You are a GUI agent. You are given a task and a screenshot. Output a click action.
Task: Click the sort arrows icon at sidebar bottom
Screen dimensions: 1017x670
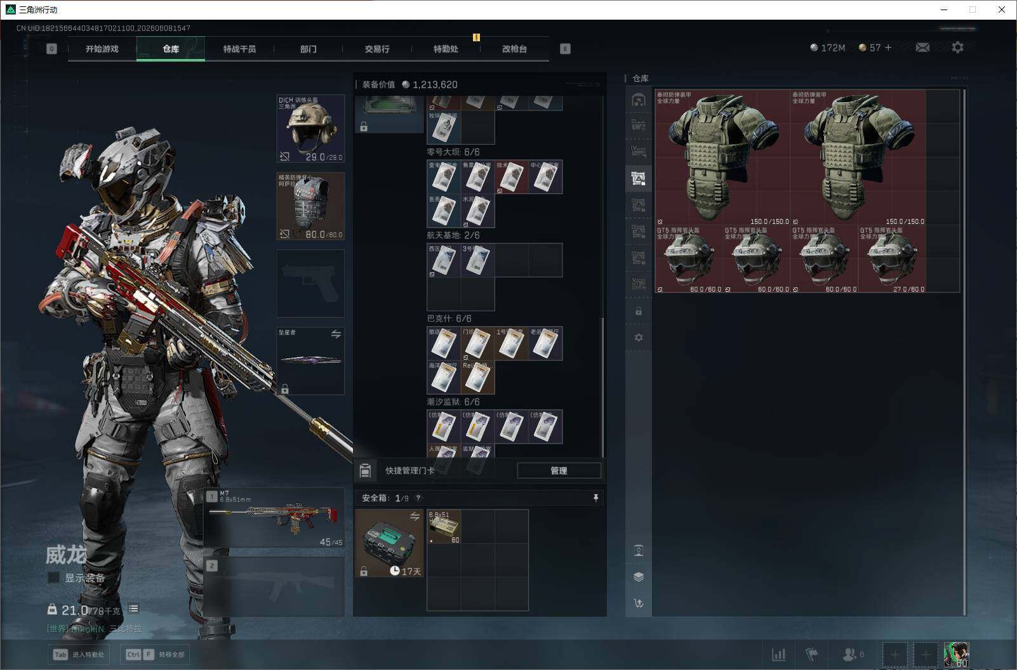(639, 603)
